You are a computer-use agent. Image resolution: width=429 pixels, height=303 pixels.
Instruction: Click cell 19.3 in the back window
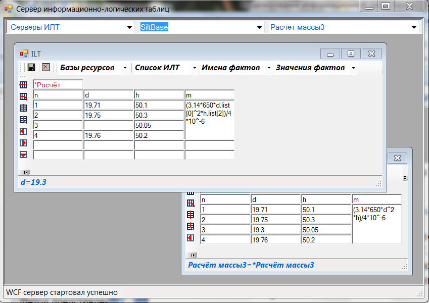click(276, 230)
